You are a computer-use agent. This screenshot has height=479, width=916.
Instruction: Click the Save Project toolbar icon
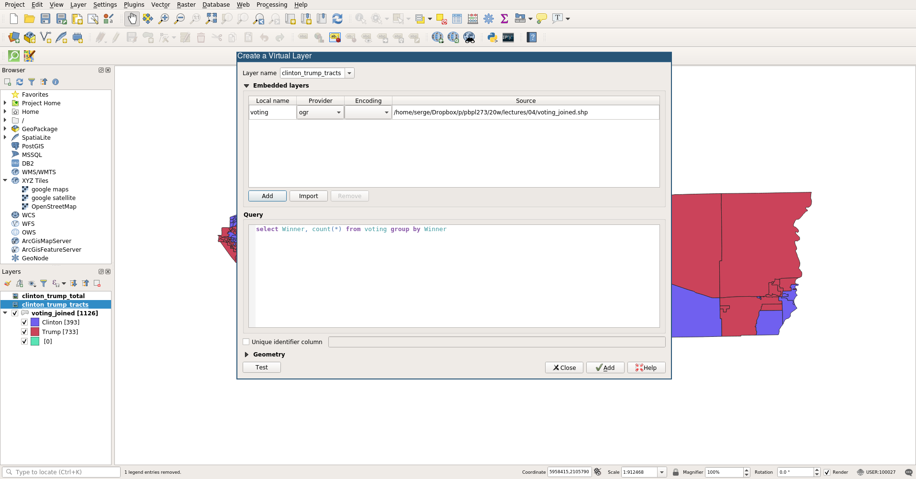point(45,19)
